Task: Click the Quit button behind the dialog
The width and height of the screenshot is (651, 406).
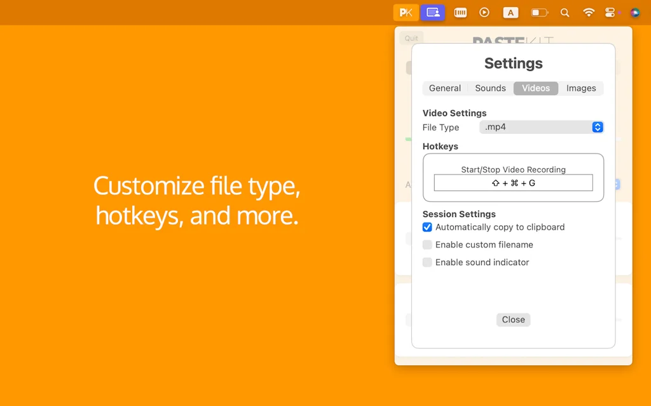Action: tap(411, 37)
